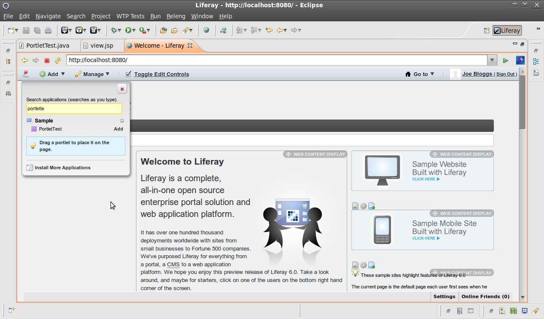Image resolution: width=544 pixels, height=319 pixels.
Task: Open the Releng menu
Action: (176, 16)
